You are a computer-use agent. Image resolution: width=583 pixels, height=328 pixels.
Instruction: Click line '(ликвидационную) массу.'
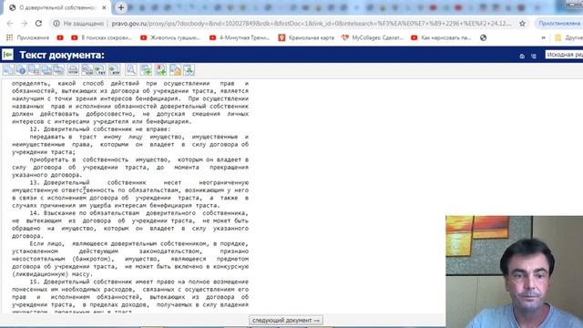(52, 274)
